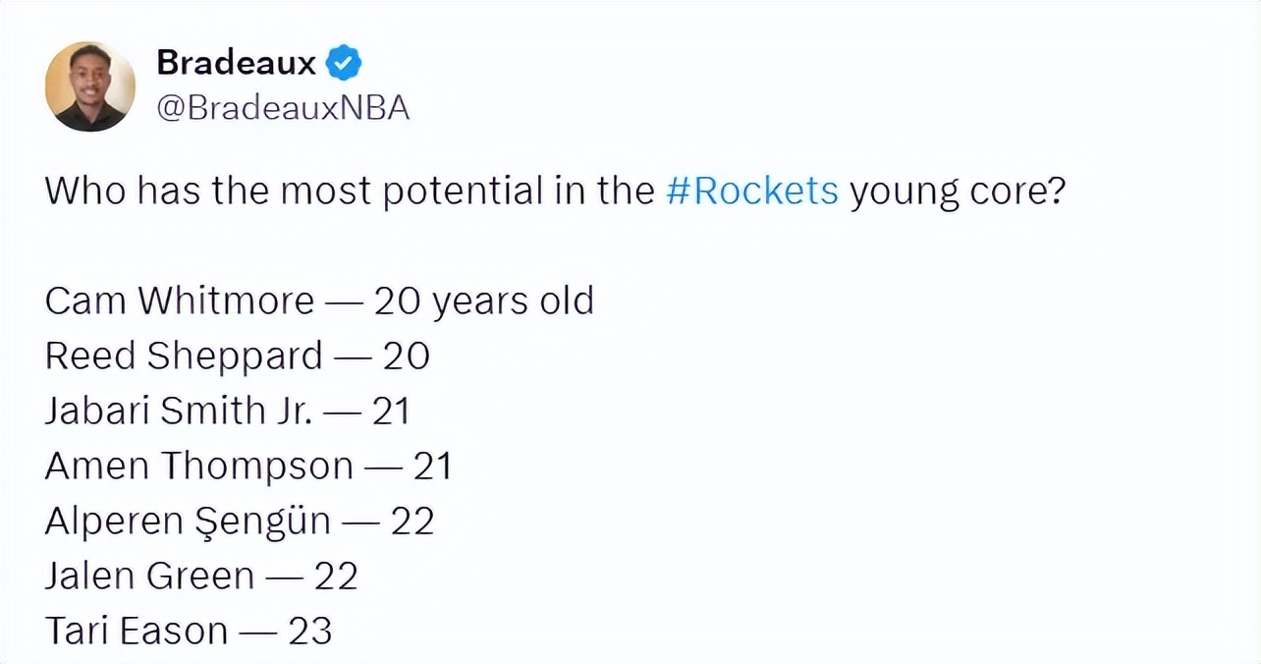Click the Cam Whitmore line
Viewport: 1261px width, 664px height.
(319, 301)
